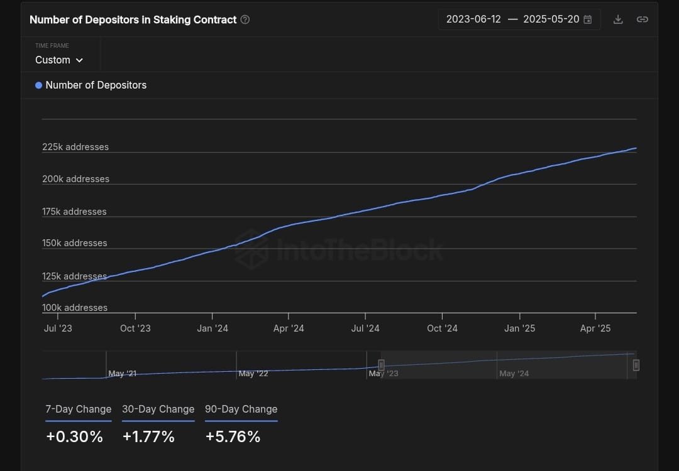This screenshot has width=679, height=471.
Task: Click the TIME FRAME label
Action: click(x=52, y=45)
